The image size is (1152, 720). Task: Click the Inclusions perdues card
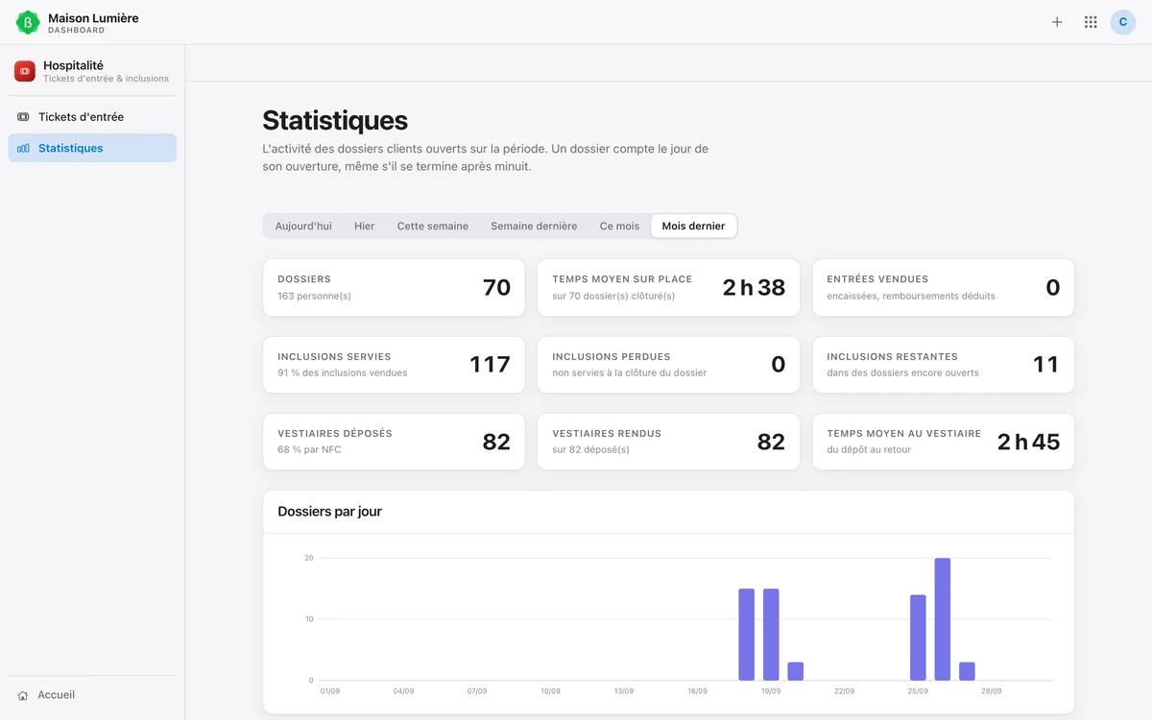(x=668, y=365)
